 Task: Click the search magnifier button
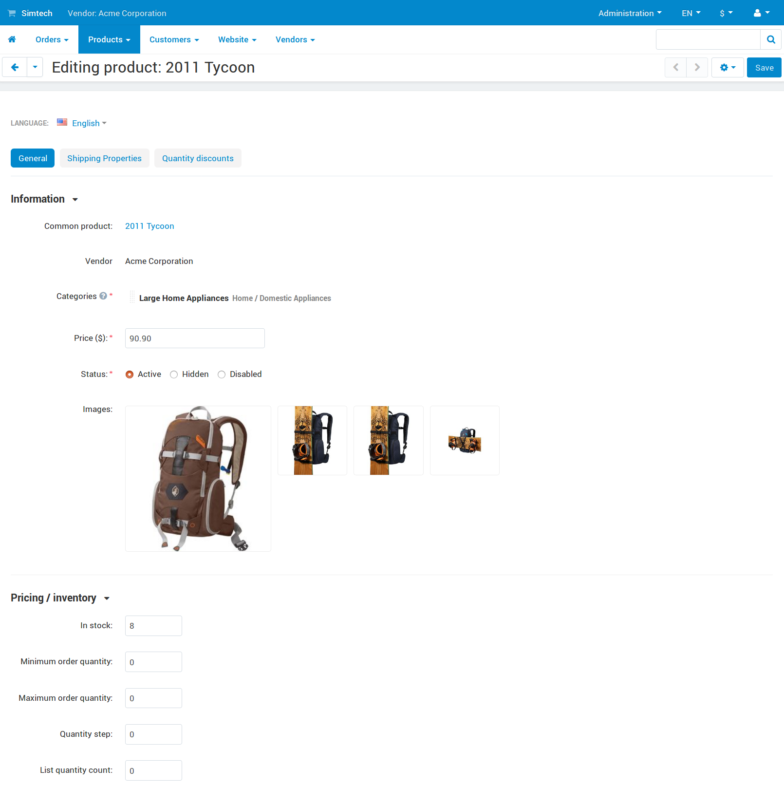771,39
